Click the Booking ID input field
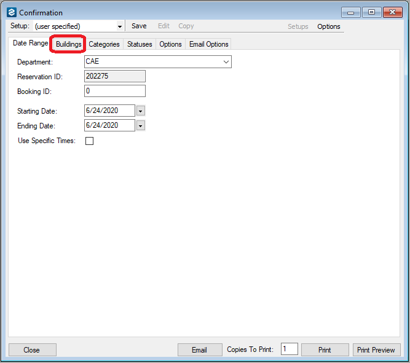 tap(115, 91)
